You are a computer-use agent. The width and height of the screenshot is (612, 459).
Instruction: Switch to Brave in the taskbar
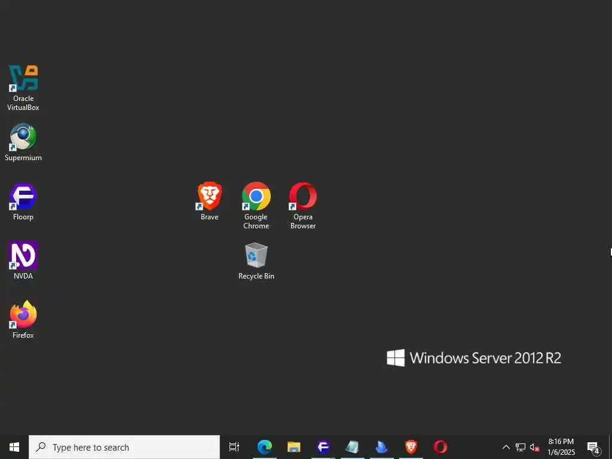pos(411,447)
